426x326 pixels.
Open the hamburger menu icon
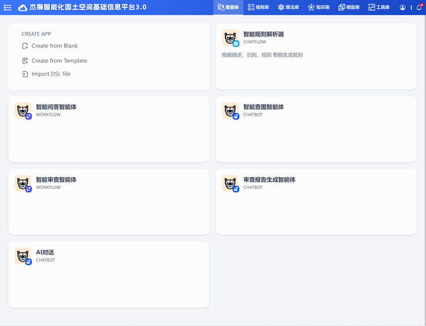pyautogui.click(x=7, y=7)
